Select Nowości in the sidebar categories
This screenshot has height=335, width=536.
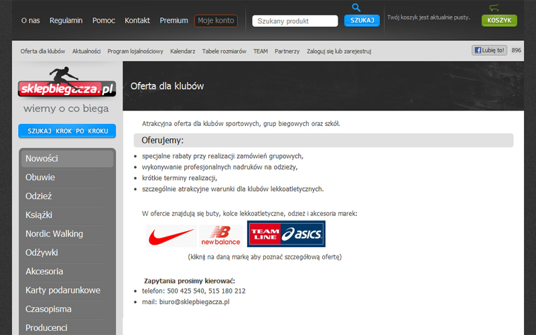68,159
